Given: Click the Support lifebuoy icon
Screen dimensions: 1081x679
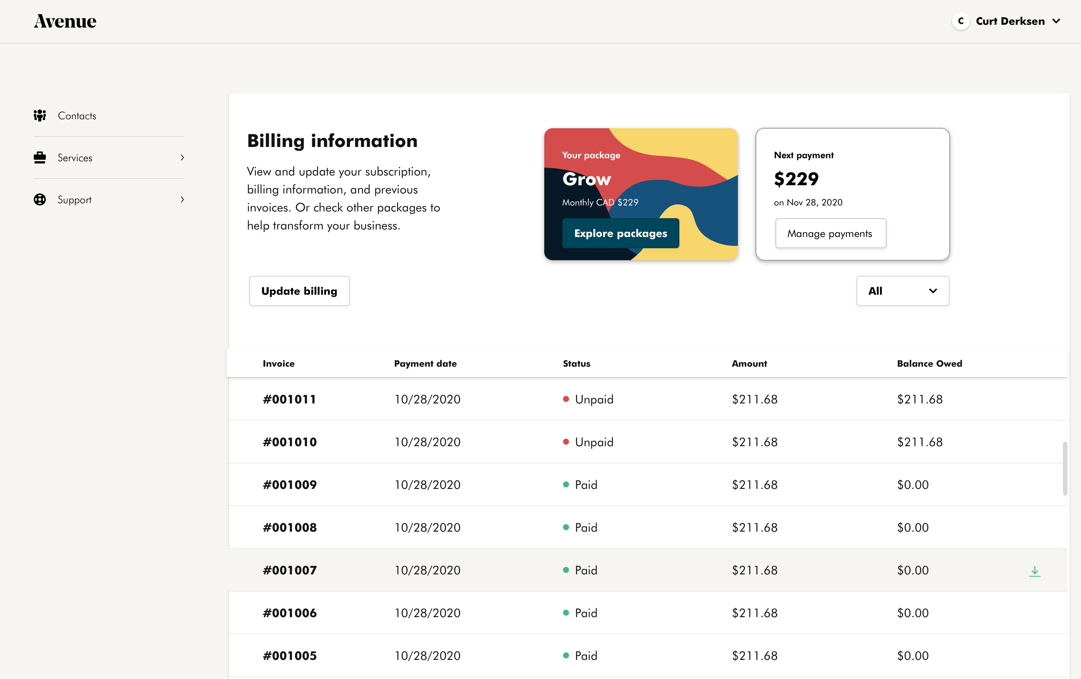Looking at the screenshot, I should [x=39, y=199].
